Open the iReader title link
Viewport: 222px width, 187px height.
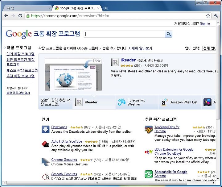click(128, 60)
